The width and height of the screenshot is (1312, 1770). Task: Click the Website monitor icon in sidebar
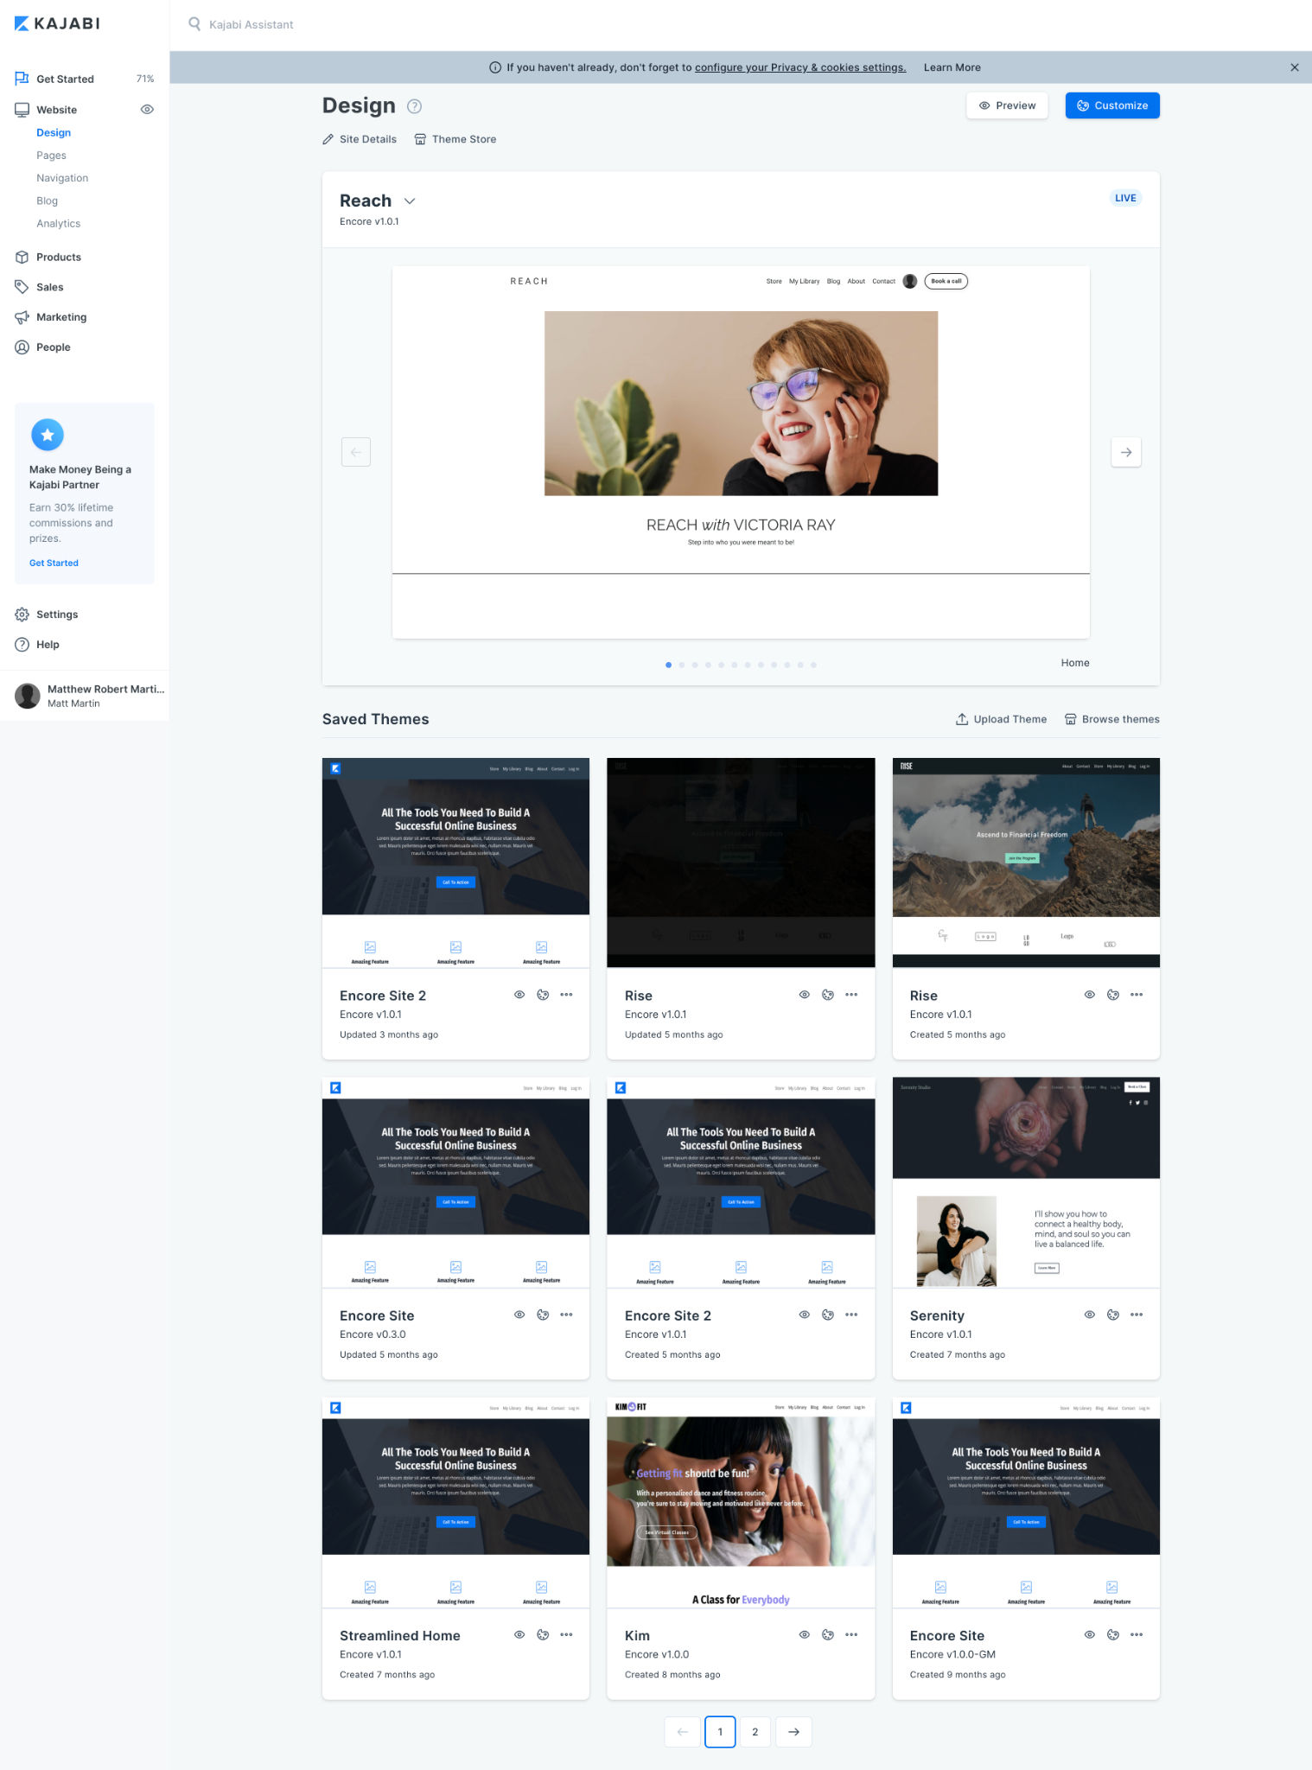(22, 110)
